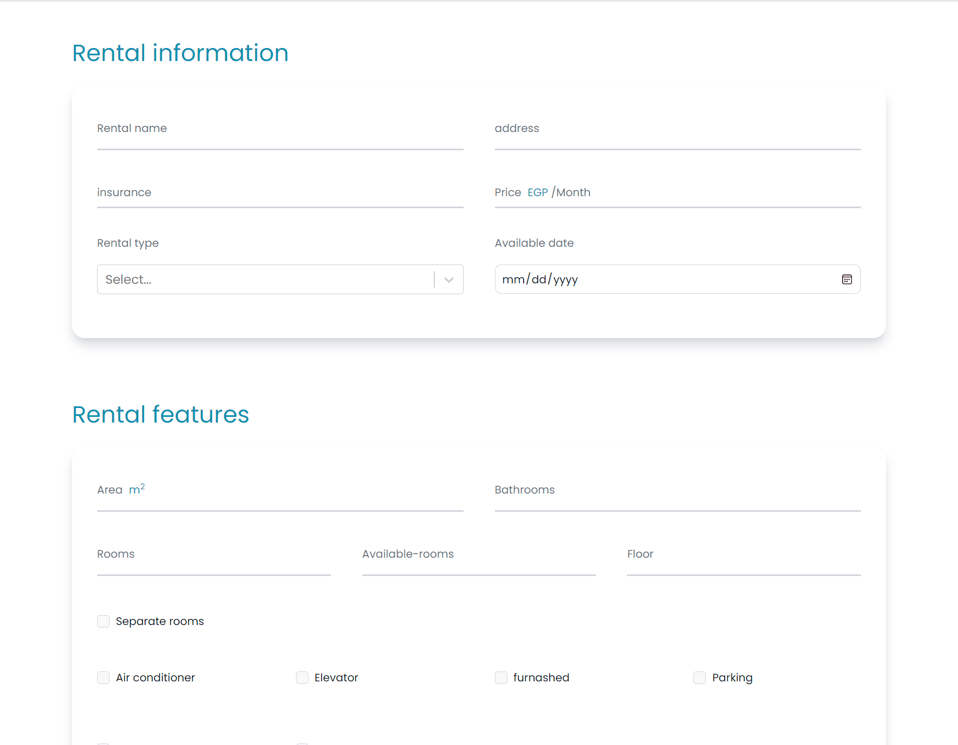Enable the Air conditioner checkbox
The height and width of the screenshot is (745, 958).
tap(103, 678)
